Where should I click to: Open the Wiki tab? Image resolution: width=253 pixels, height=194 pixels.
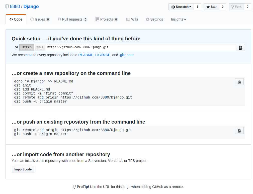[132, 19]
